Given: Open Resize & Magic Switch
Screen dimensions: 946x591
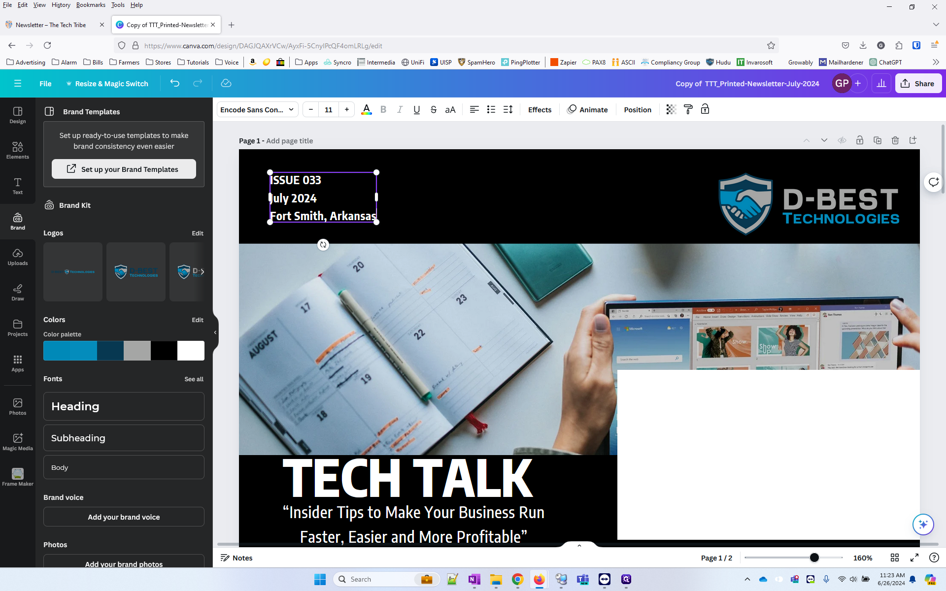Looking at the screenshot, I should point(107,83).
